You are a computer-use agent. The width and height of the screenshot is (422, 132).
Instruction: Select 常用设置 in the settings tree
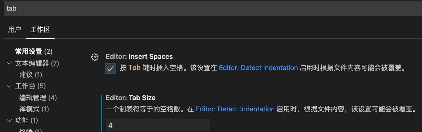pyautogui.click(x=34, y=51)
